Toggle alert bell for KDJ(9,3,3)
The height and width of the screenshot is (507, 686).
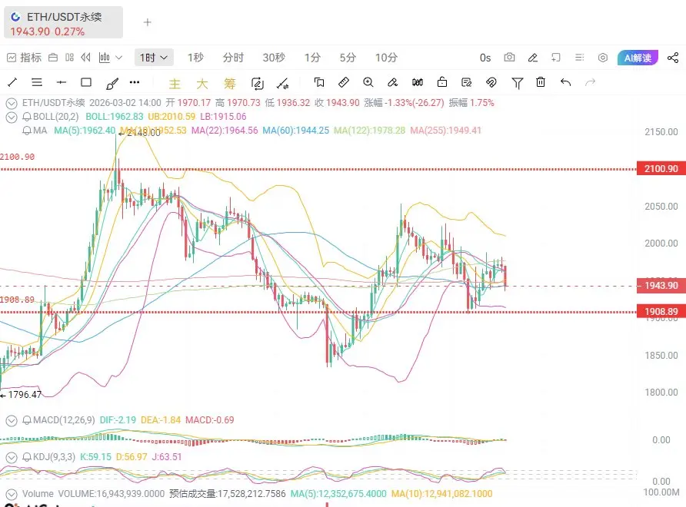click(27, 457)
